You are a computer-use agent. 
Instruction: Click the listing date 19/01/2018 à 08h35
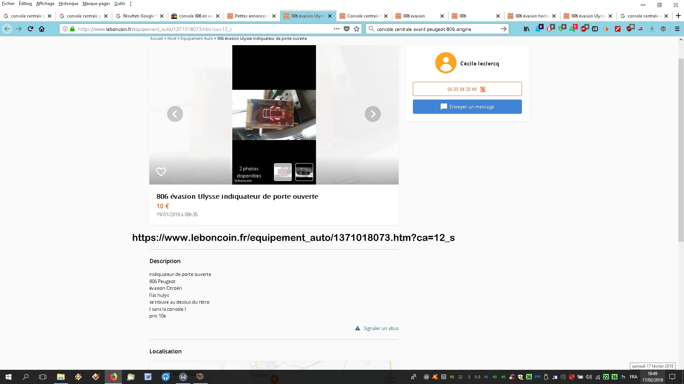pos(177,214)
